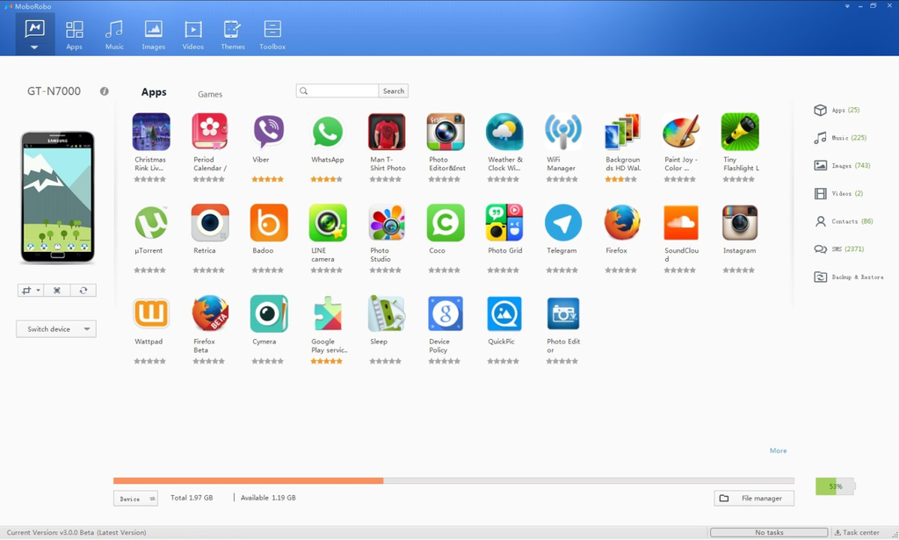Select the WhatsApp app icon
Viewport: 899px width, 540px height.
coord(328,132)
